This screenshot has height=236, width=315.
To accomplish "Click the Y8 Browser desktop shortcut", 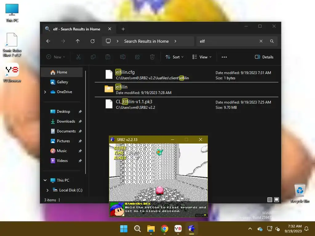I will tap(12, 73).
